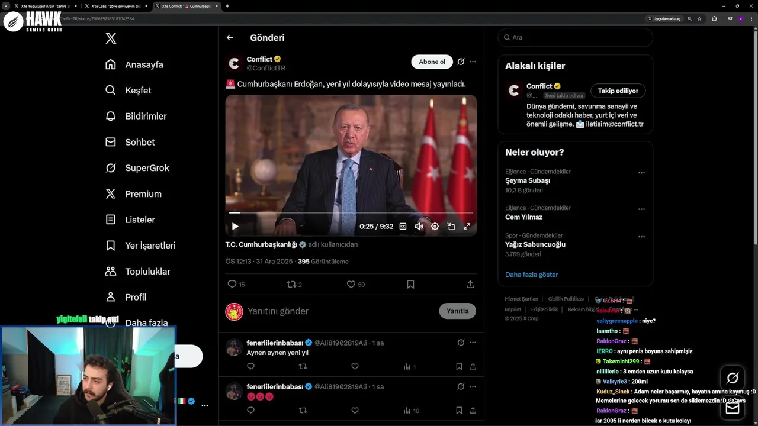View analytics of the emoji reply
The width and height of the screenshot is (758, 426).
pos(411,411)
